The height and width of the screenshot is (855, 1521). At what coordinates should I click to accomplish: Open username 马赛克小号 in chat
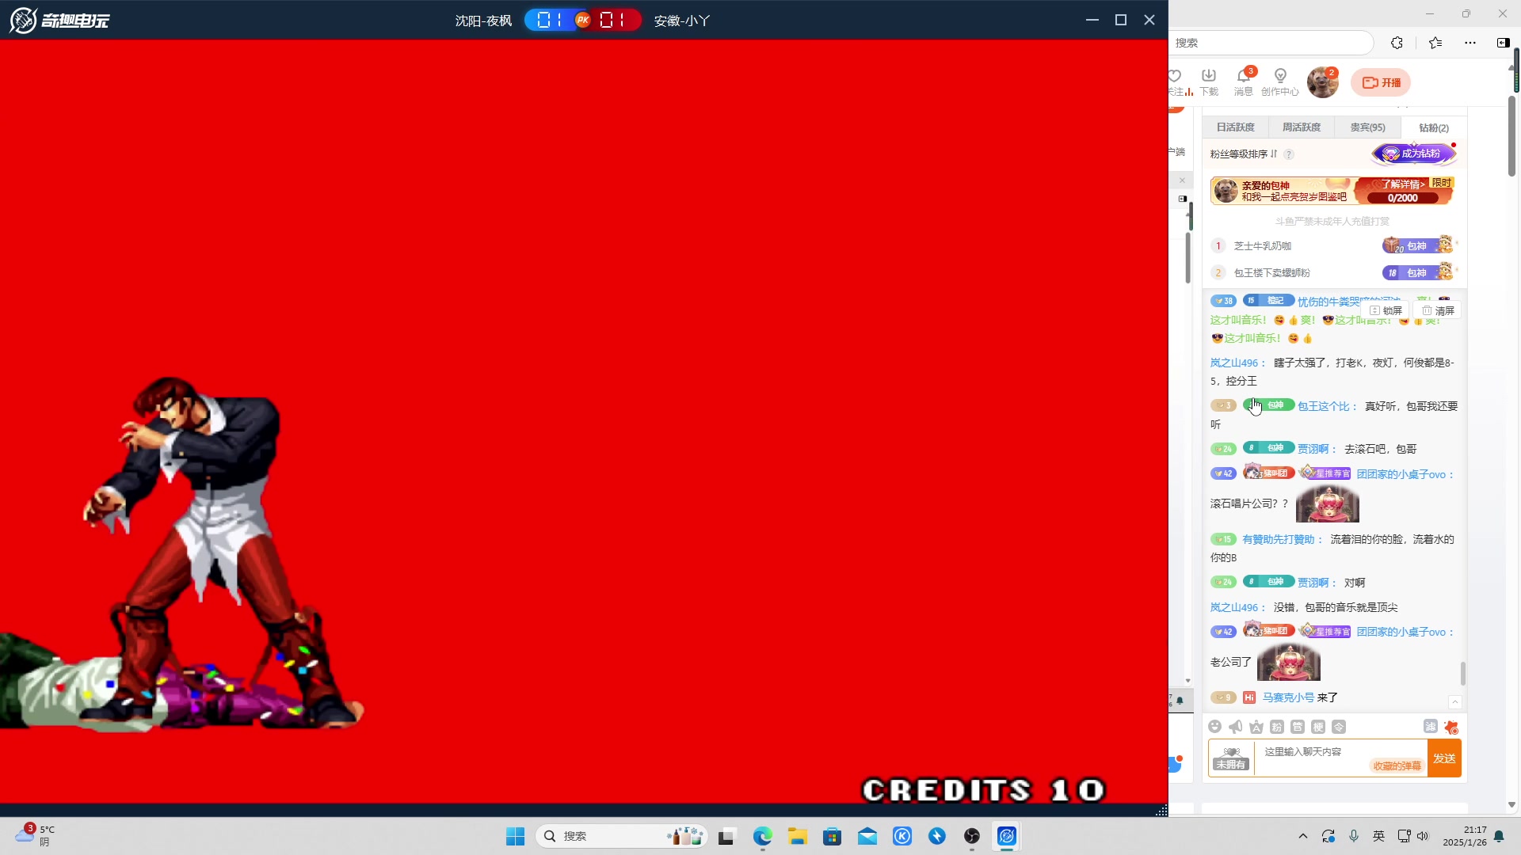coord(1288,697)
